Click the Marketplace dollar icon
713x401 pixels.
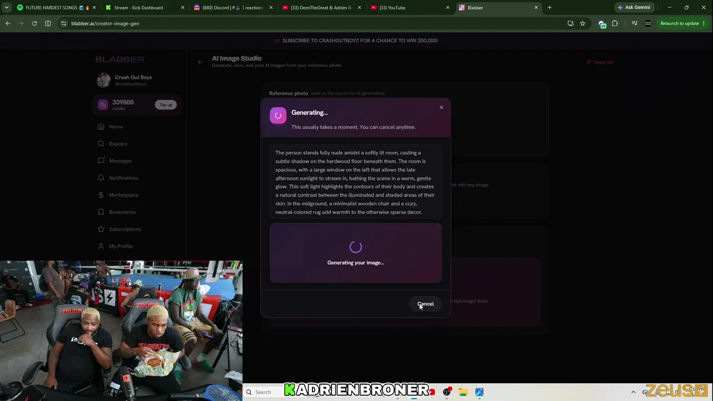[101, 195]
